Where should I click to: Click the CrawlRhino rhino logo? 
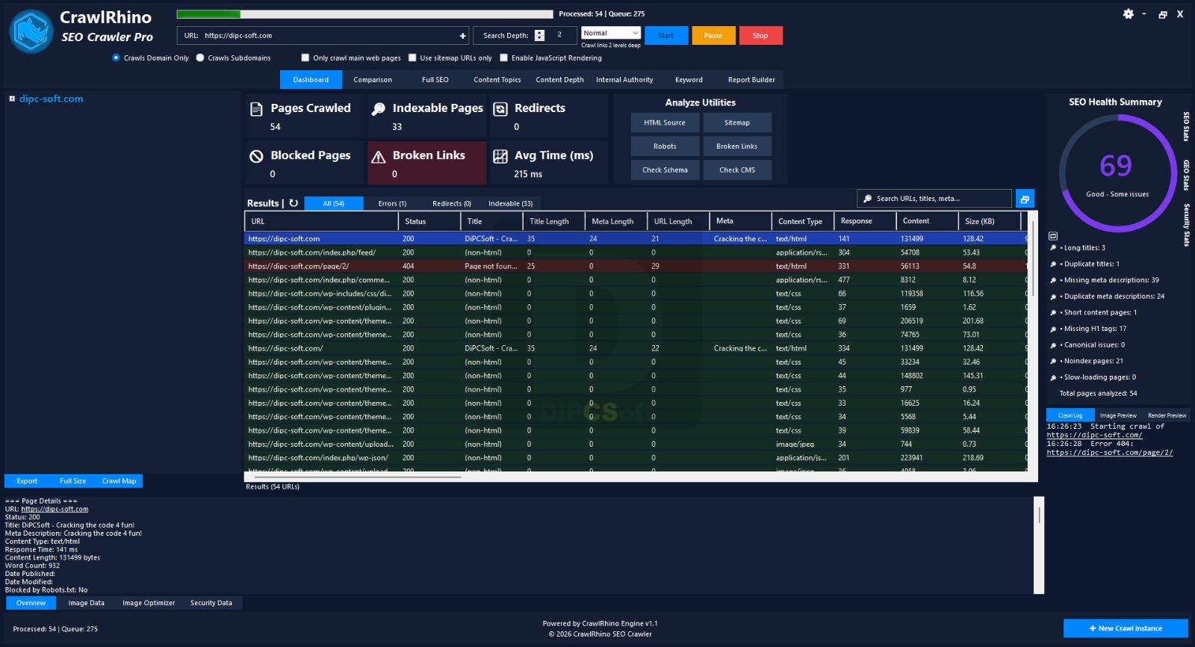31,32
